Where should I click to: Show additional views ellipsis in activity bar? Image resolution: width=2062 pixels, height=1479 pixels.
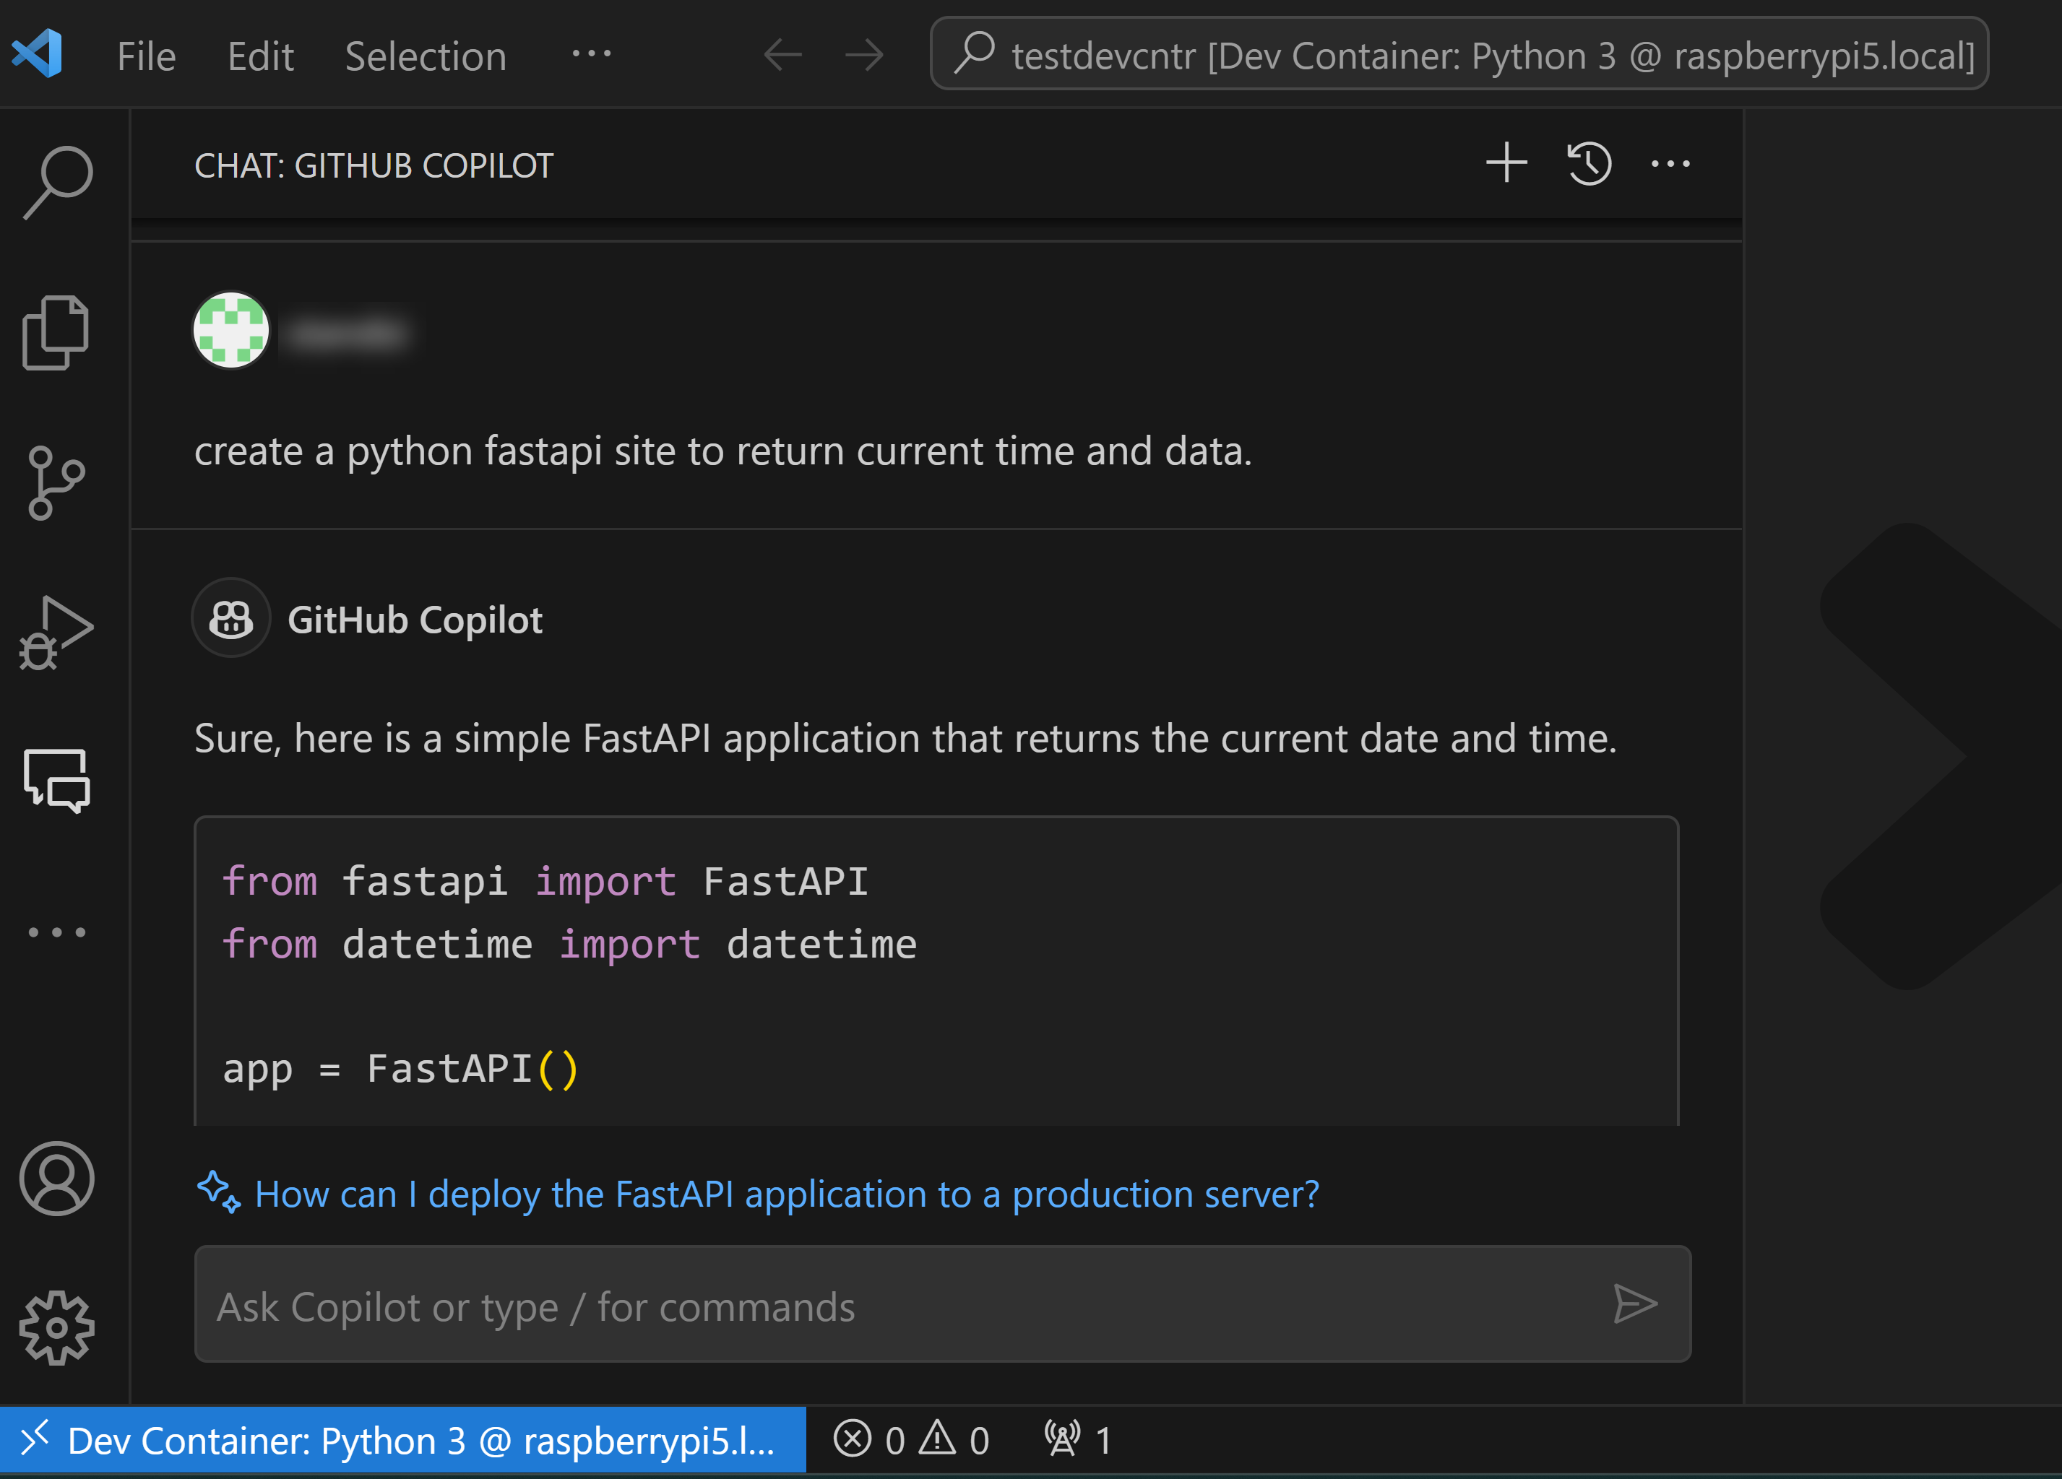(x=56, y=932)
